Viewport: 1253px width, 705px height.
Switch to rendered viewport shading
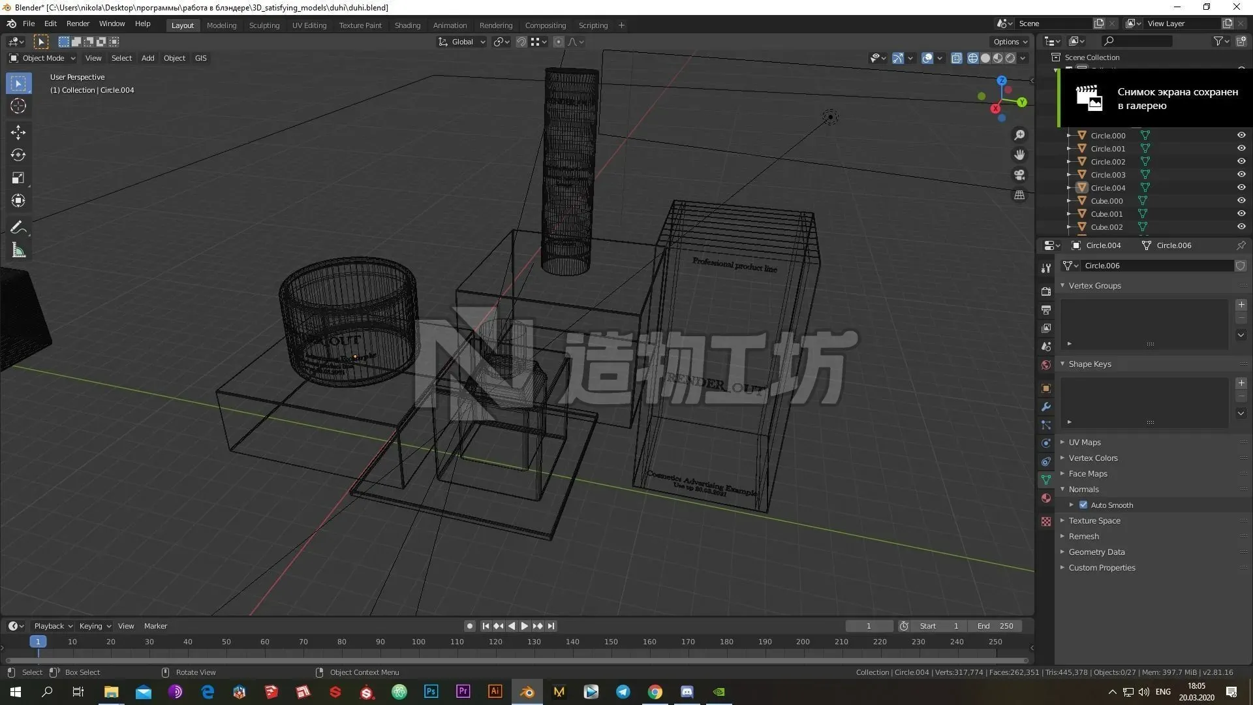(x=1010, y=58)
